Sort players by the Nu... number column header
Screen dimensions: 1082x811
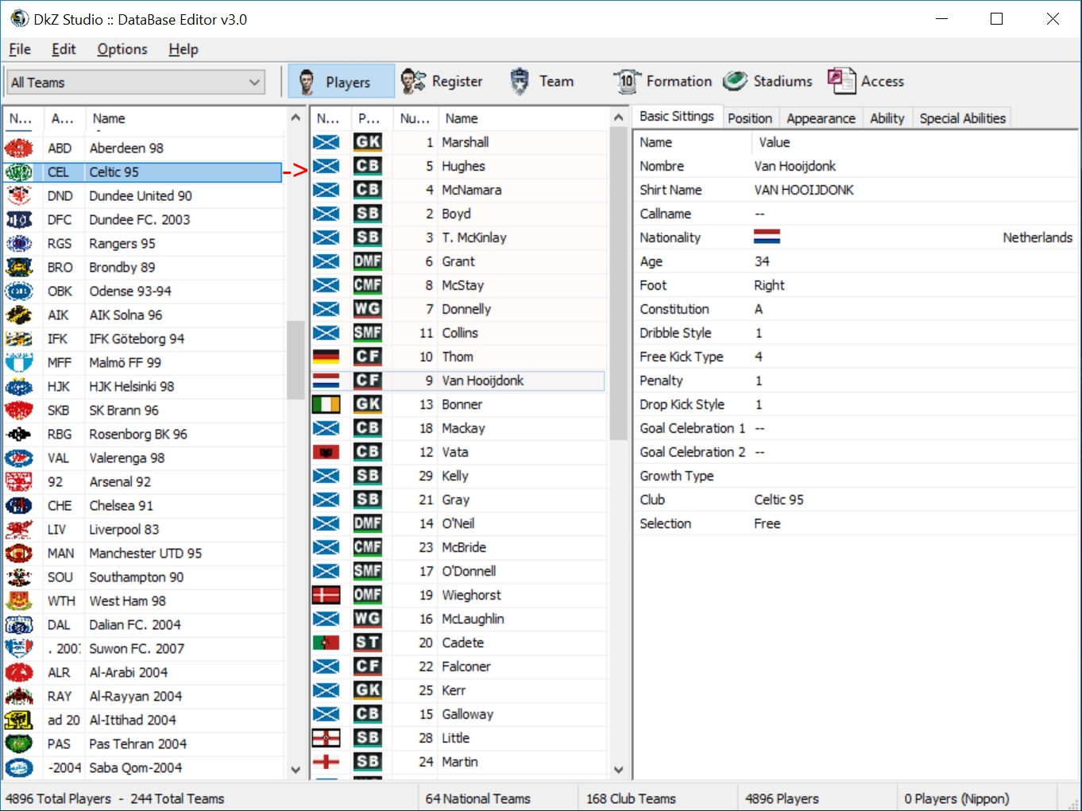pyautogui.click(x=415, y=118)
